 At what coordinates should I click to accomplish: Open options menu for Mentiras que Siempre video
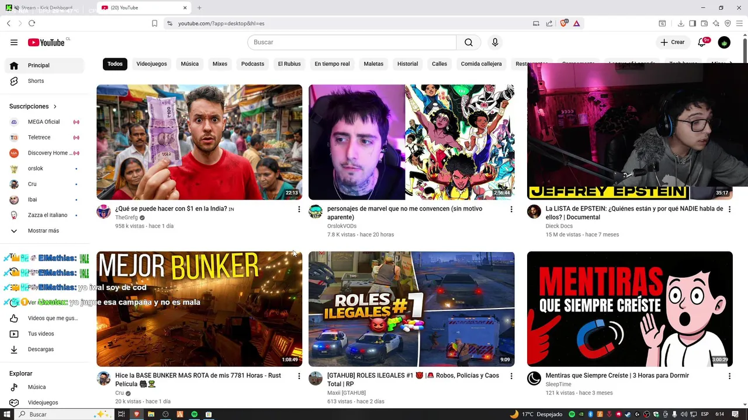[x=729, y=376]
